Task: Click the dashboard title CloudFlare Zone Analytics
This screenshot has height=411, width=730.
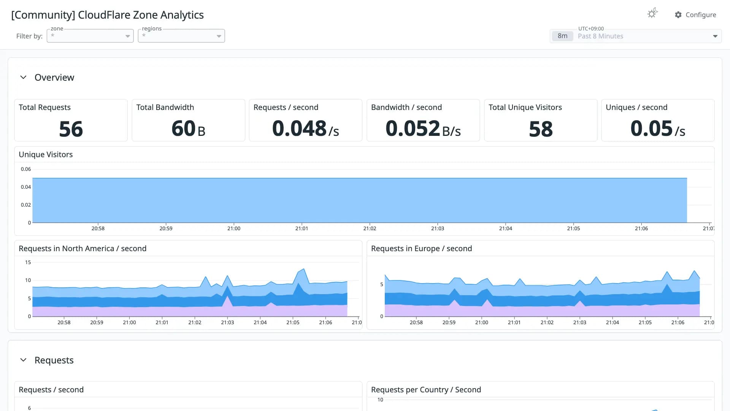Action: 108,15
